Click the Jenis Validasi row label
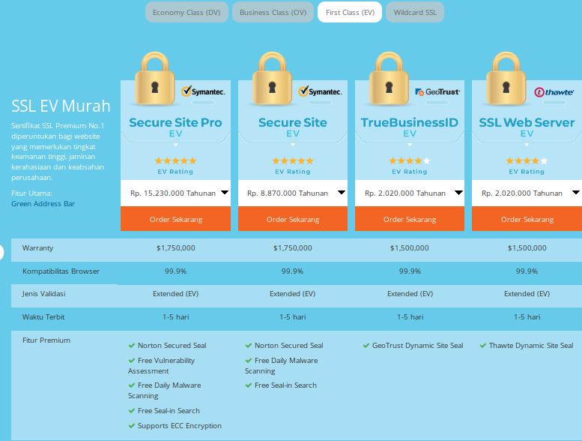582x441 pixels. 43,293
